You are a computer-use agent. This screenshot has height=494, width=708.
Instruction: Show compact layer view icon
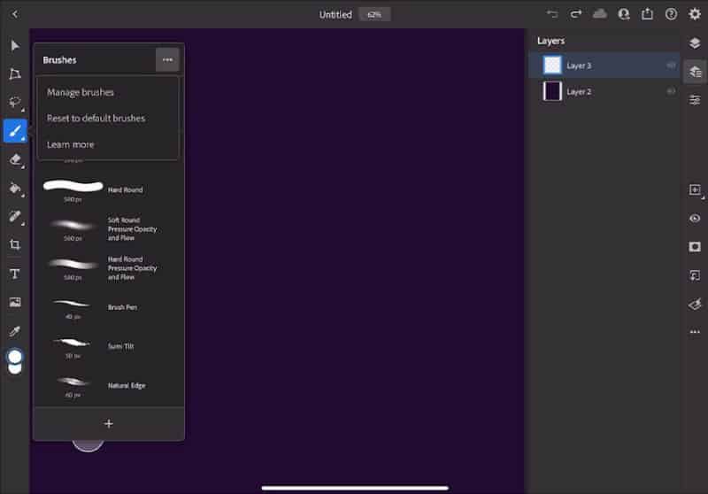tap(695, 42)
